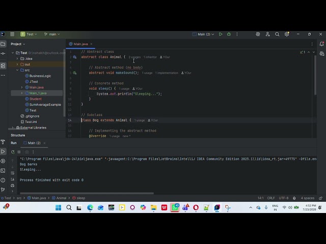Open Project tool window folder icon
The width and height of the screenshot is (326, 244).
coord(3,44)
